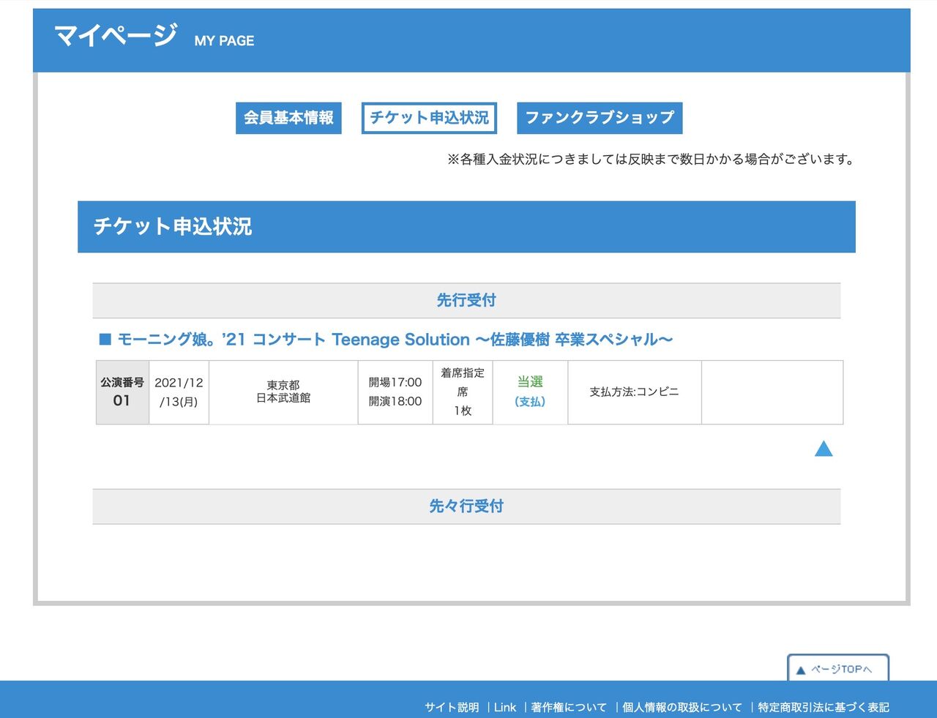937x718 pixels.
Task: Open 個人情報の取扱について footer link
Action: pyautogui.click(x=682, y=707)
